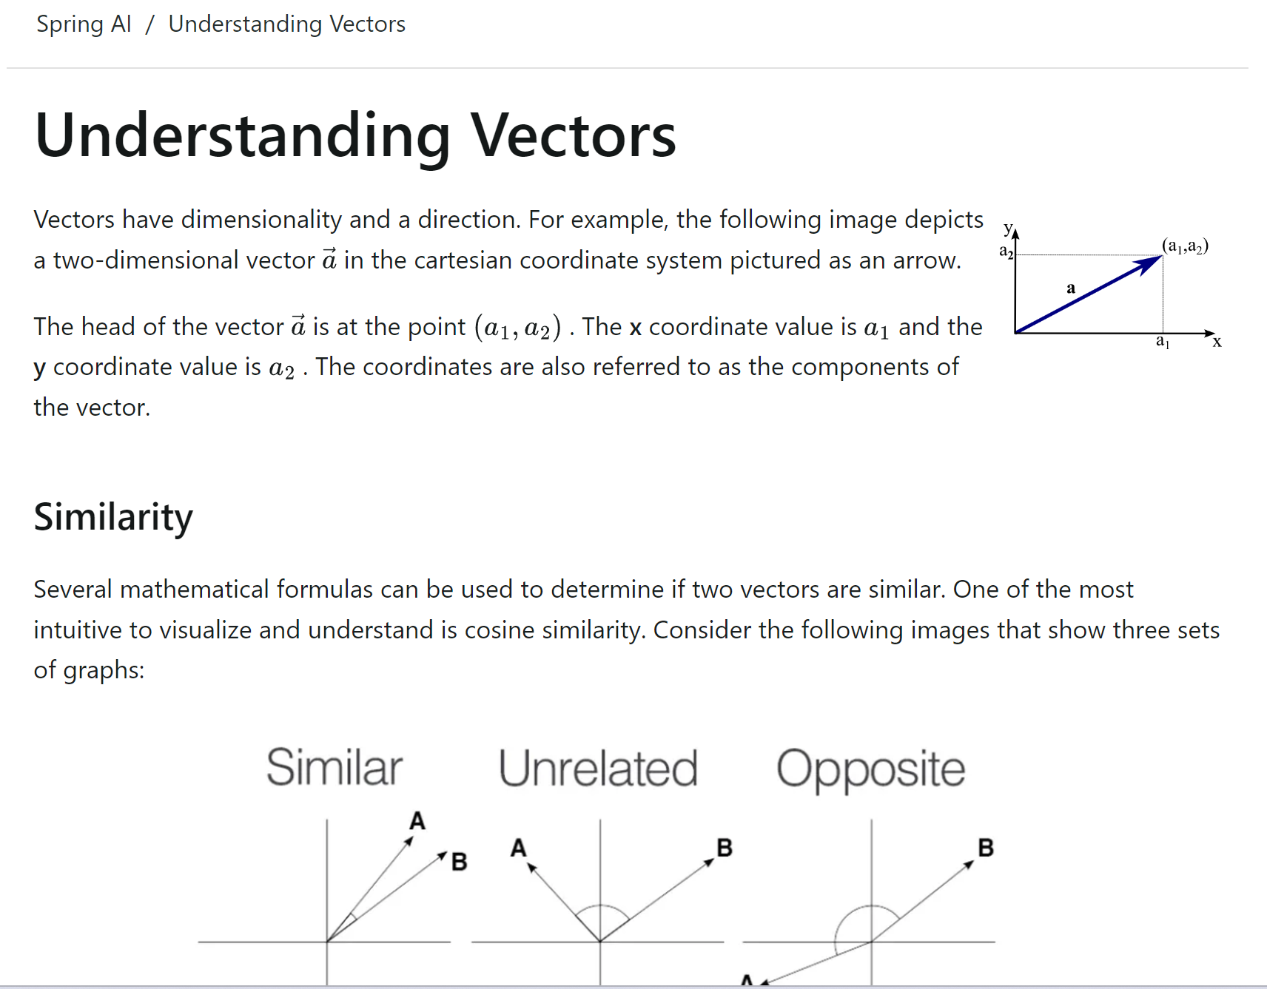Click the y axis label in diagram
This screenshot has width=1267, height=989.
click(1007, 227)
